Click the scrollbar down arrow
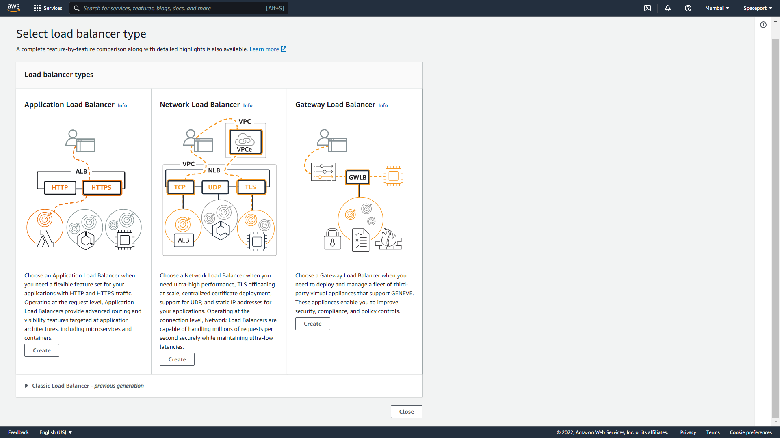This screenshot has width=780, height=438. point(776,422)
